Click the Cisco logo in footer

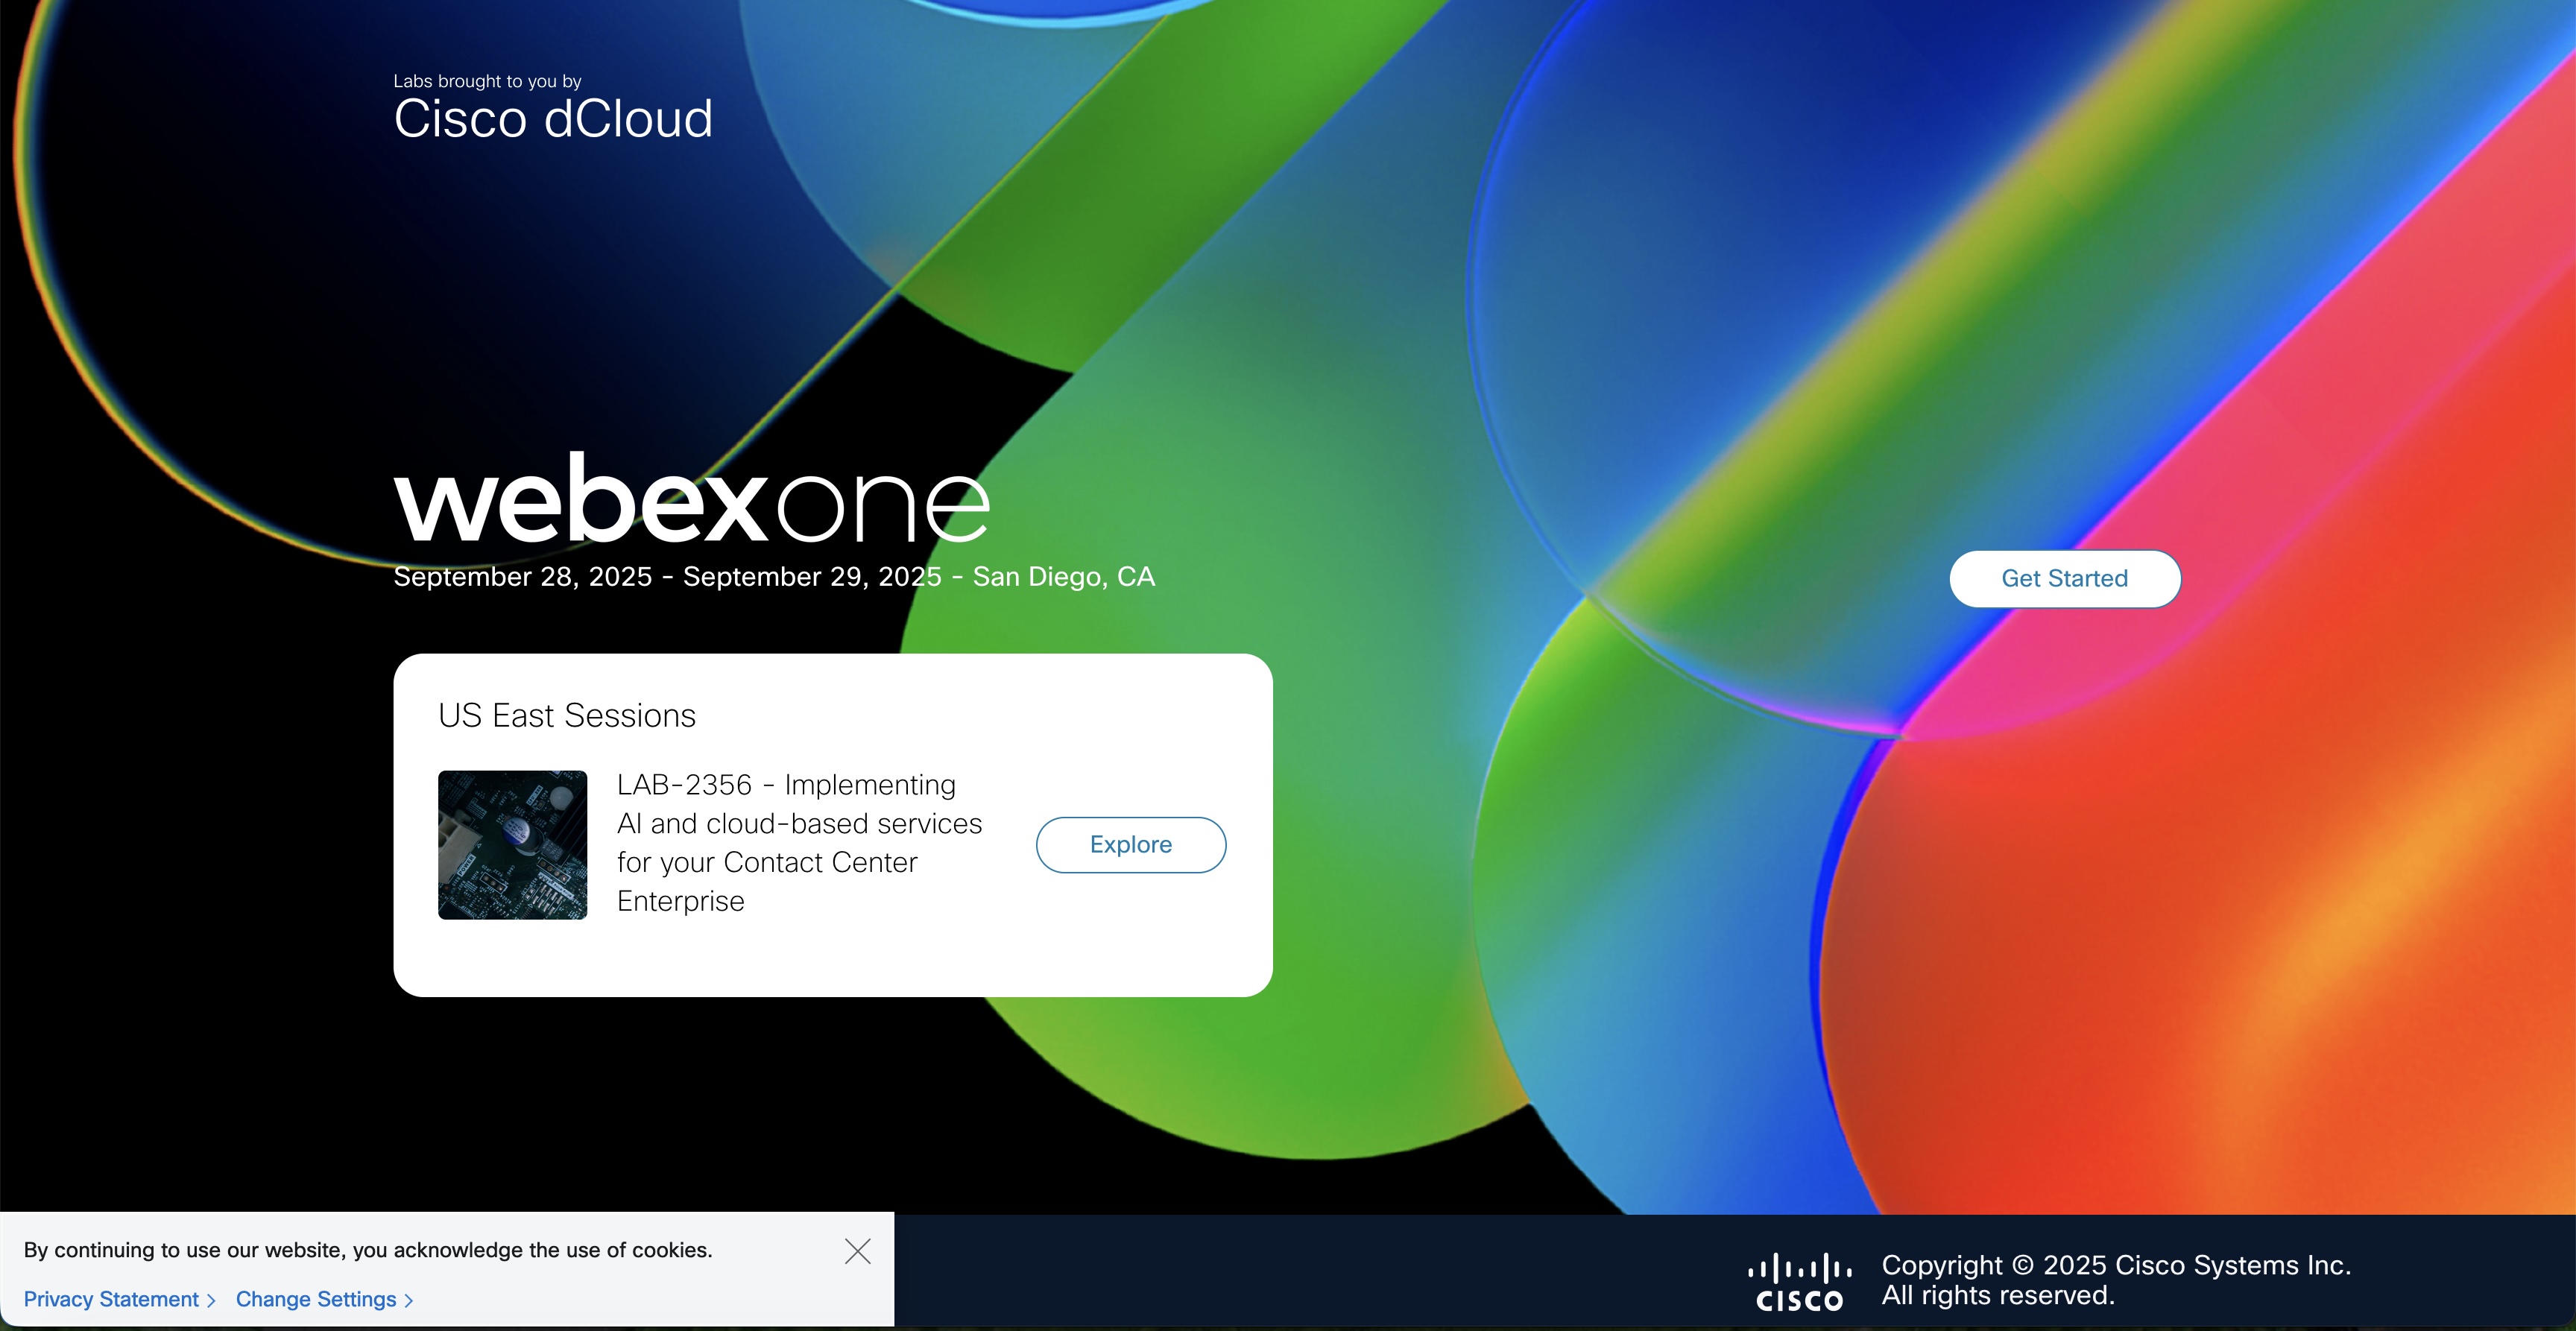1799,1282
